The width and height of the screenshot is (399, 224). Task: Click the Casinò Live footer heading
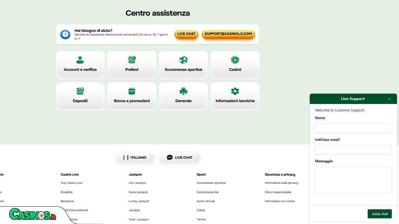pos(70,174)
